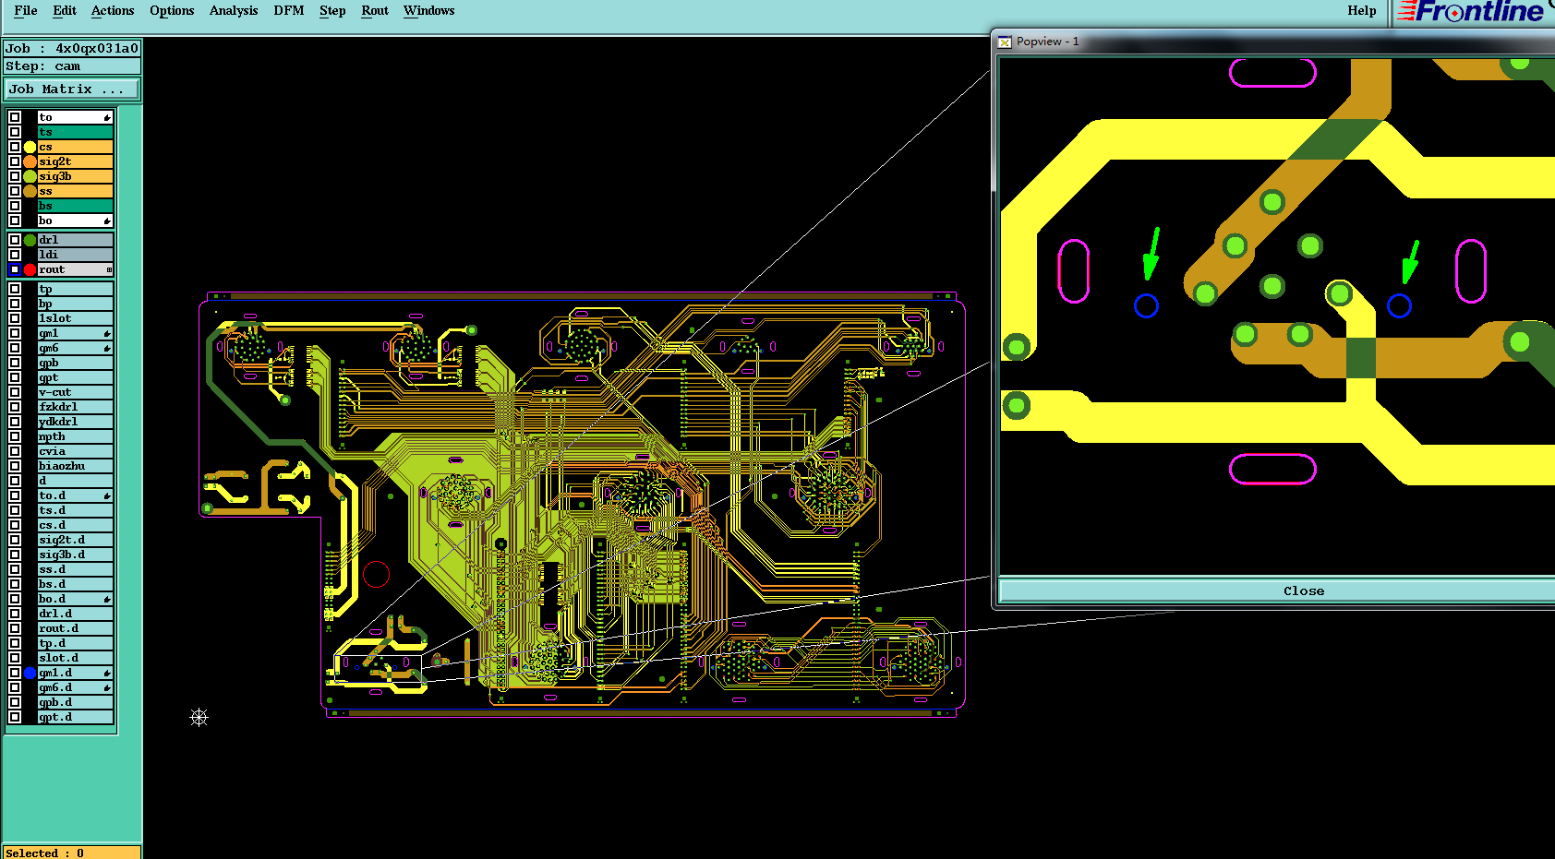This screenshot has width=1555, height=859.
Task: Toggle the checkbox for v-cut layer
Action: pos(15,392)
